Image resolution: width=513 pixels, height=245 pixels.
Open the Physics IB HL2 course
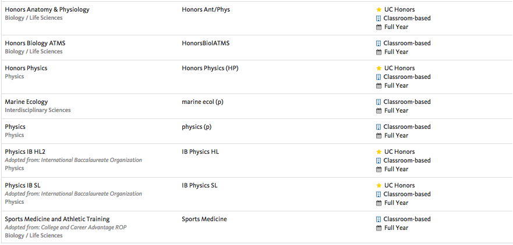tap(23, 152)
